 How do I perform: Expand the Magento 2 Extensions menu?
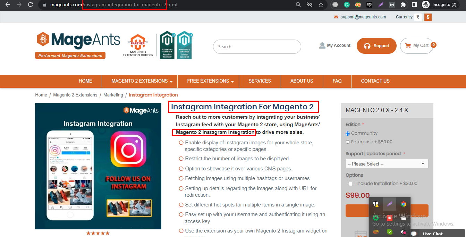142,81
